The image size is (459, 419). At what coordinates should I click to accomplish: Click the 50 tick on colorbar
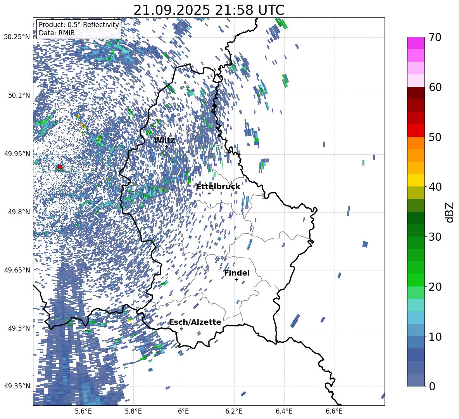pos(435,137)
